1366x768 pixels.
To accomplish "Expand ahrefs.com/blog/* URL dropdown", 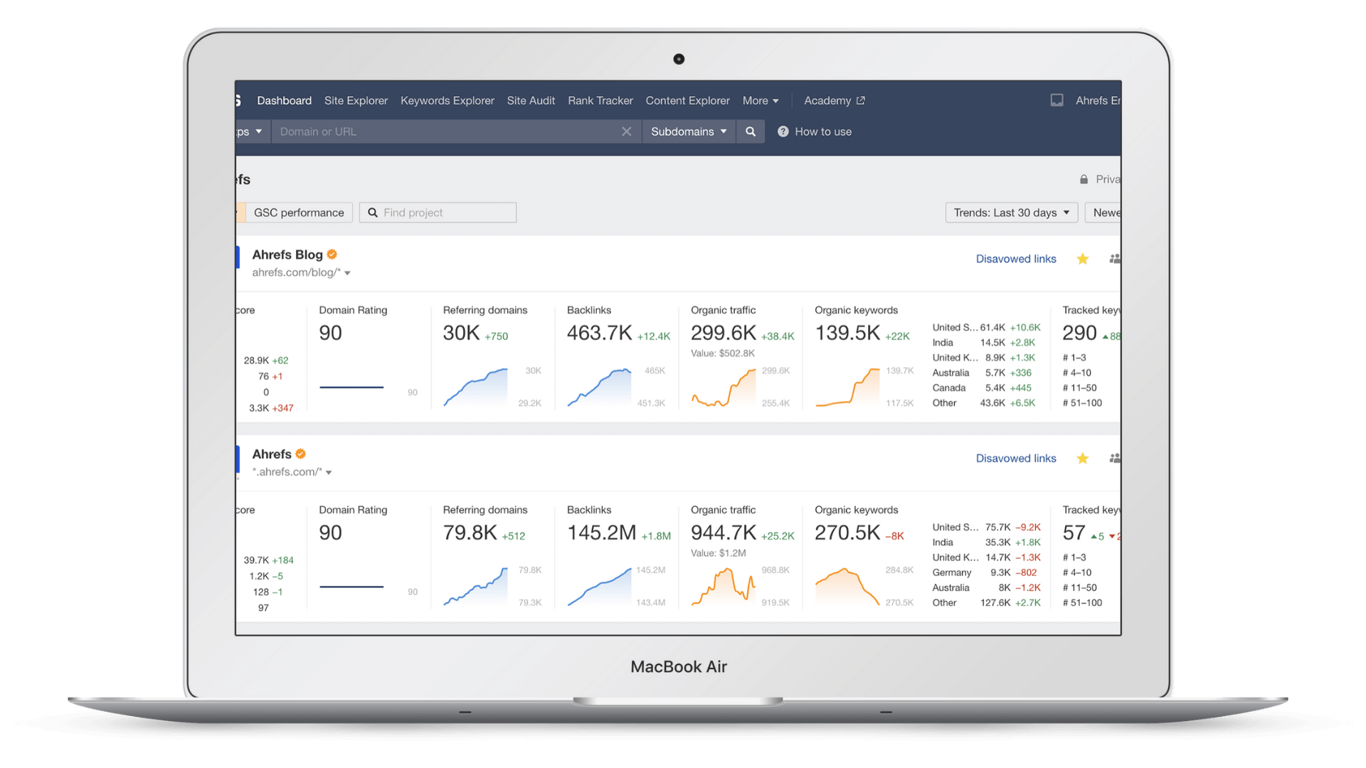I will [x=347, y=273].
